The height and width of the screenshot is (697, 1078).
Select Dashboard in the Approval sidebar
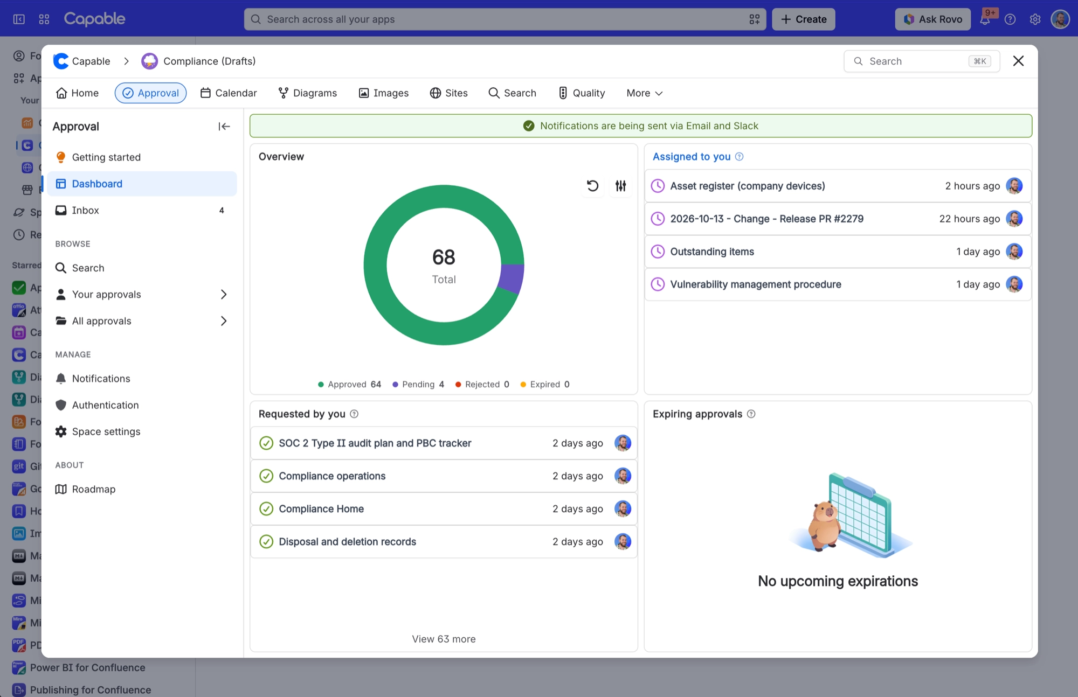click(x=142, y=184)
